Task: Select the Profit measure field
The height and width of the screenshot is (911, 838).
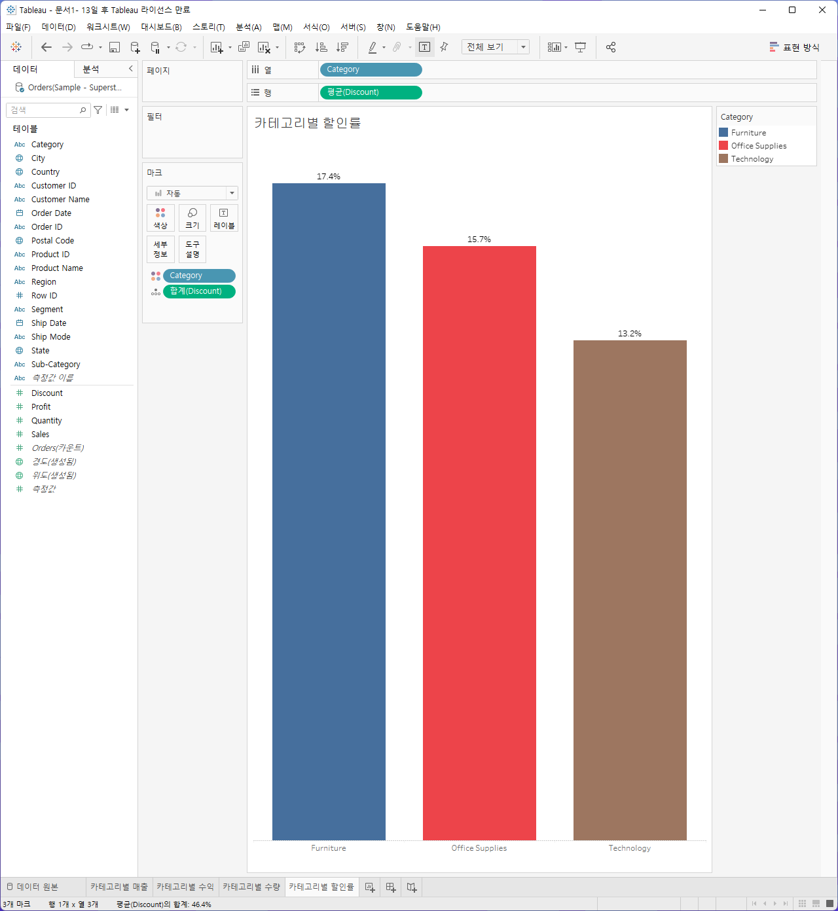Action: pyautogui.click(x=41, y=406)
